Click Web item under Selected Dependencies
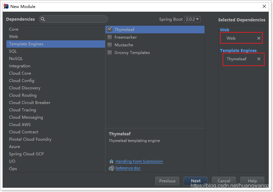 (231, 38)
